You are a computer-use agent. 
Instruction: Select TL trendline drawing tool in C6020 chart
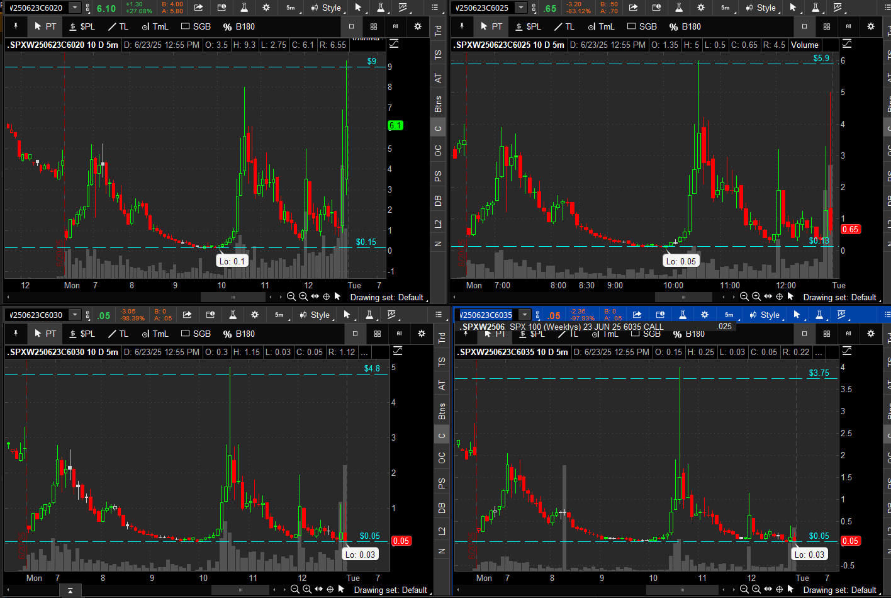click(118, 26)
